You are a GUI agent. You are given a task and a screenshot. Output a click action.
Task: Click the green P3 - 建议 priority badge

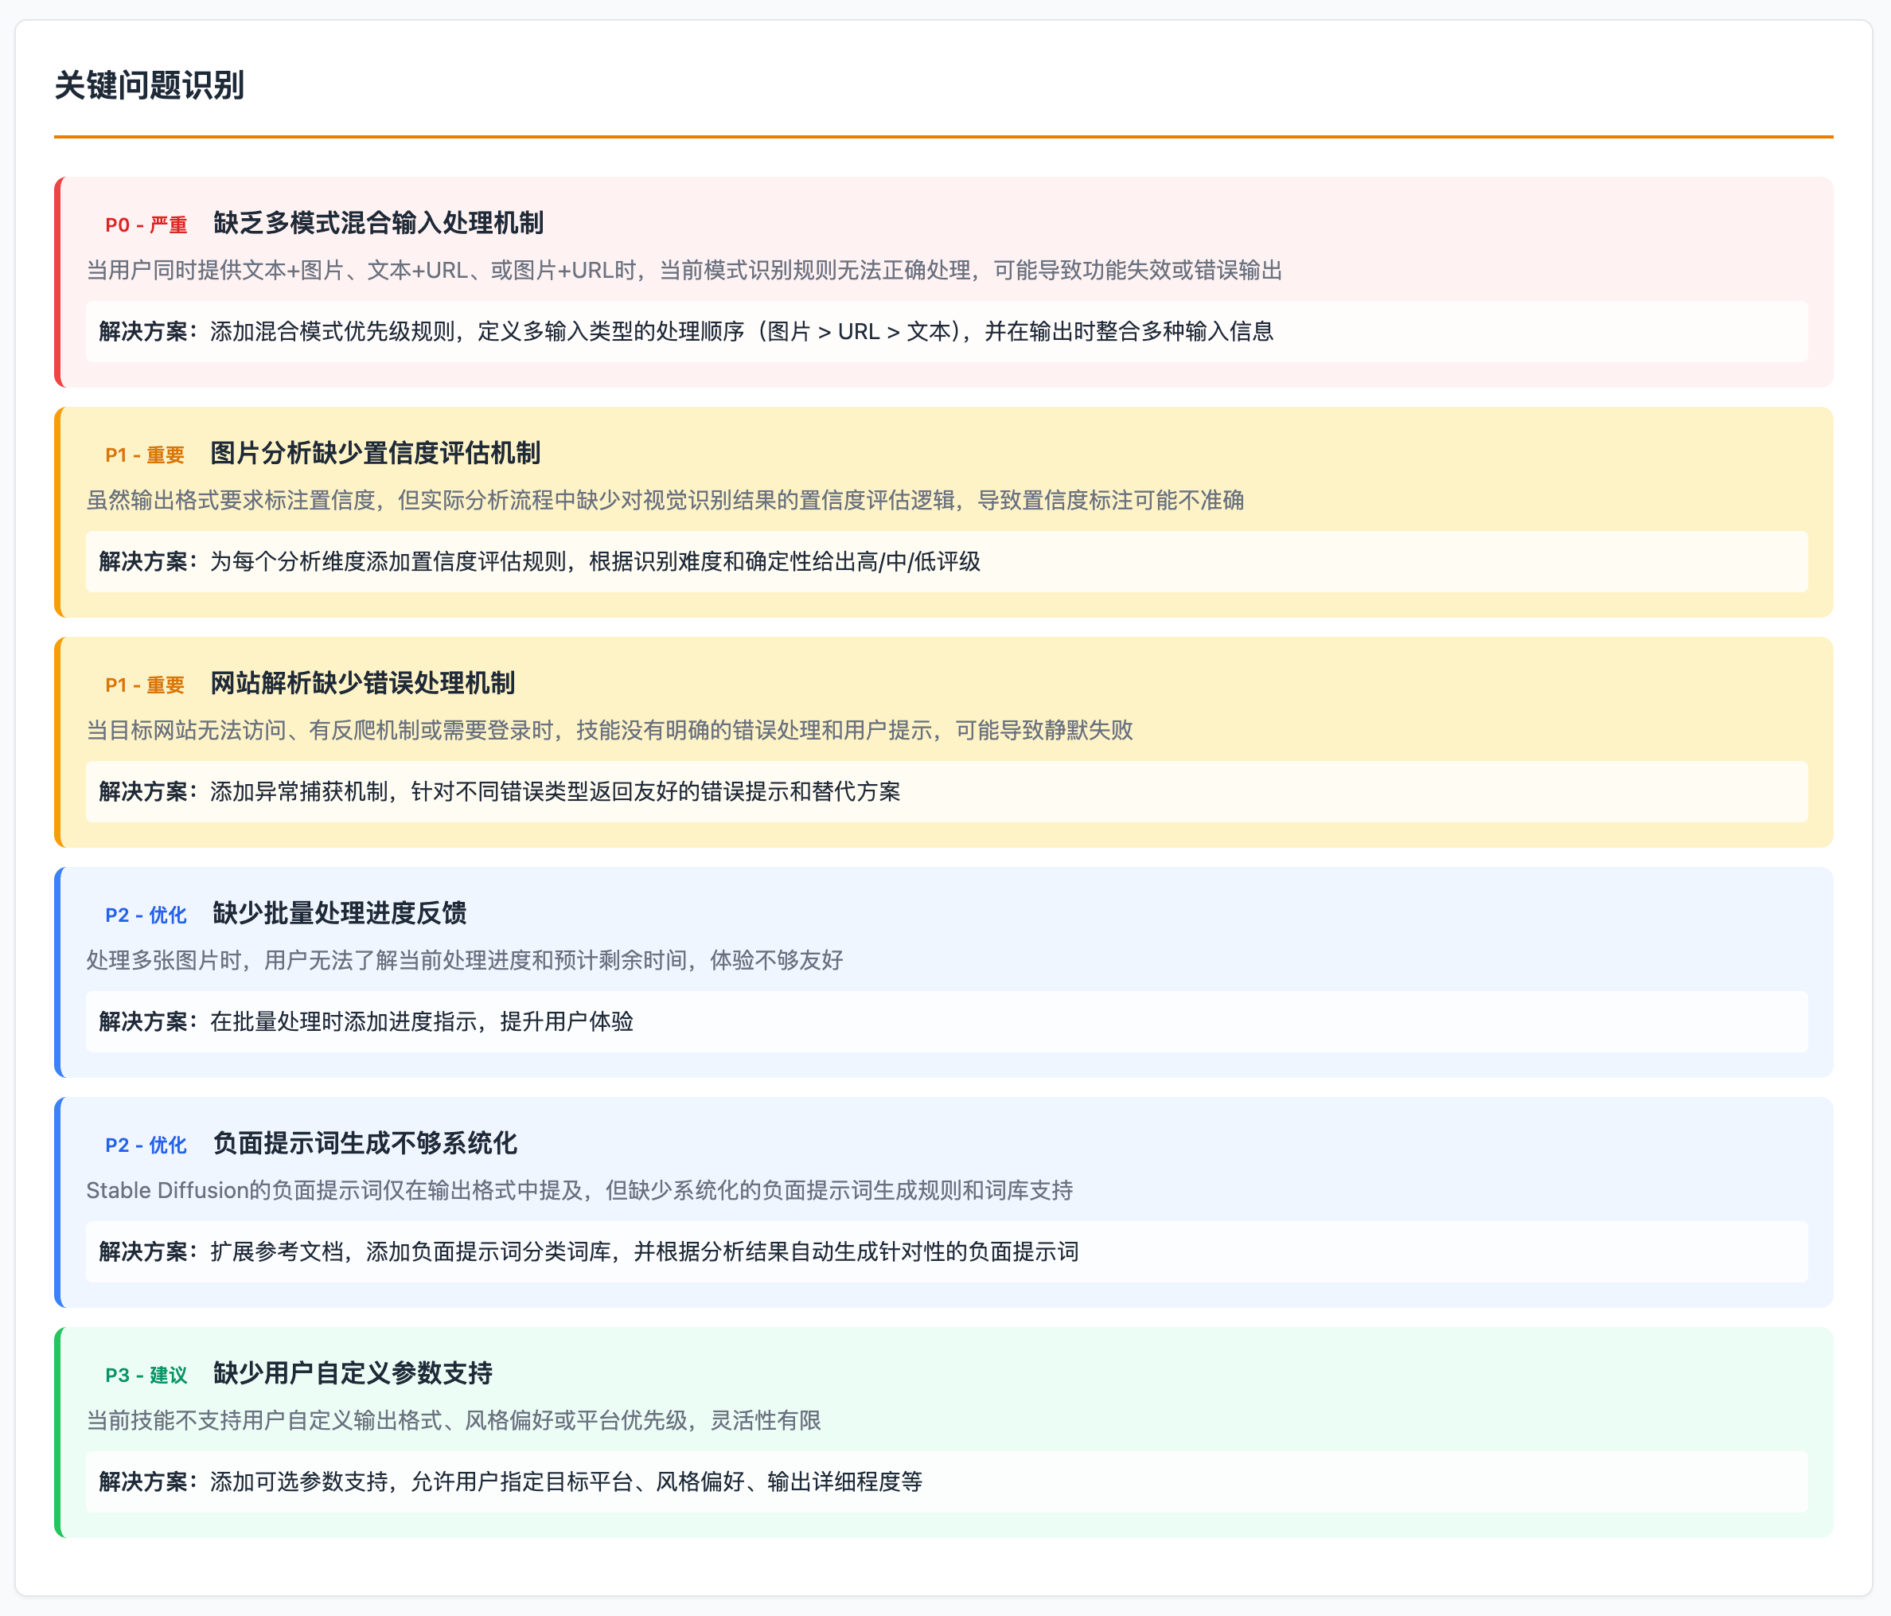tap(146, 1375)
